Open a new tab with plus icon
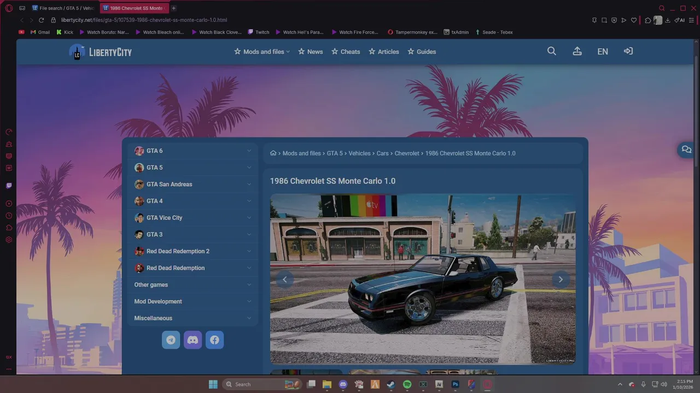This screenshot has width=700, height=393. point(174,8)
